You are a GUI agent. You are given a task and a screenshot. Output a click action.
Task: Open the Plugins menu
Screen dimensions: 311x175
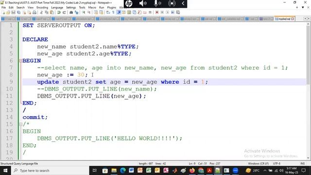pos(111,8)
